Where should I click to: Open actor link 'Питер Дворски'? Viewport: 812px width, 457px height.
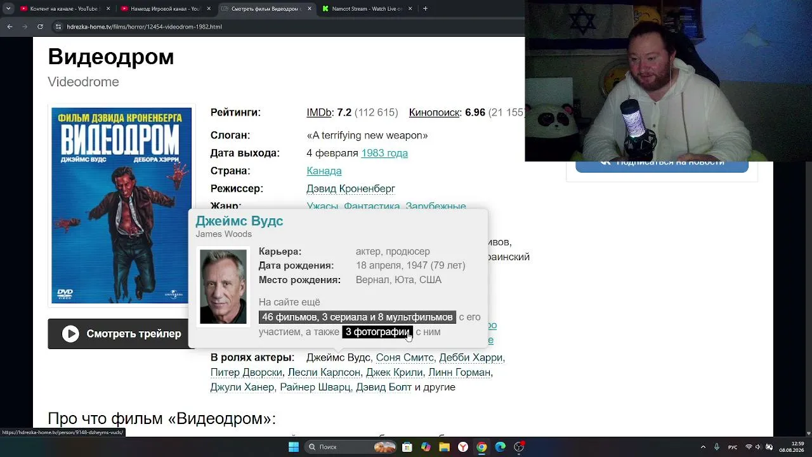tap(246, 373)
